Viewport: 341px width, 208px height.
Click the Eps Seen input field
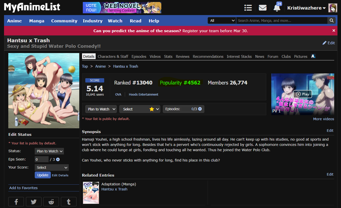[x=42, y=159]
